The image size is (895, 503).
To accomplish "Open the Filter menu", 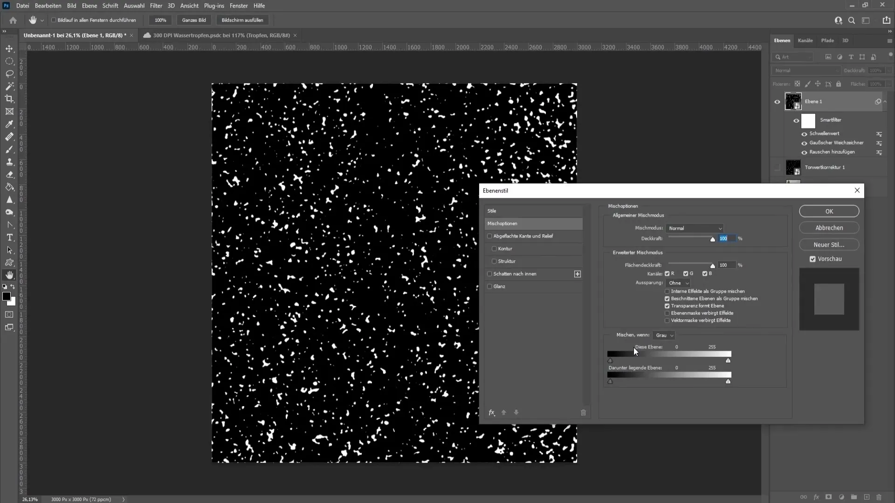I will (156, 6).
